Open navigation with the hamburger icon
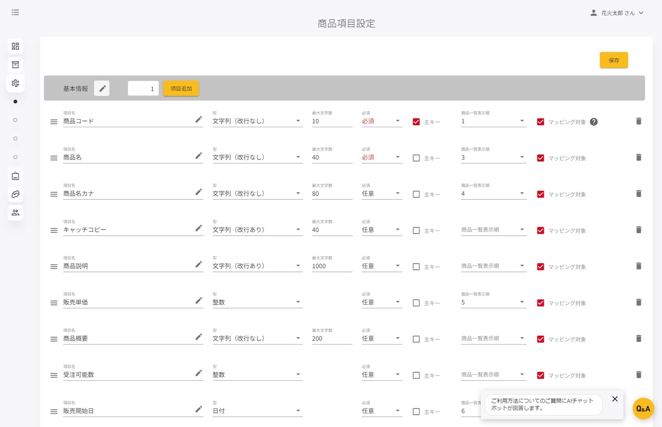This screenshot has height=427, width=662. coord(15,12)
